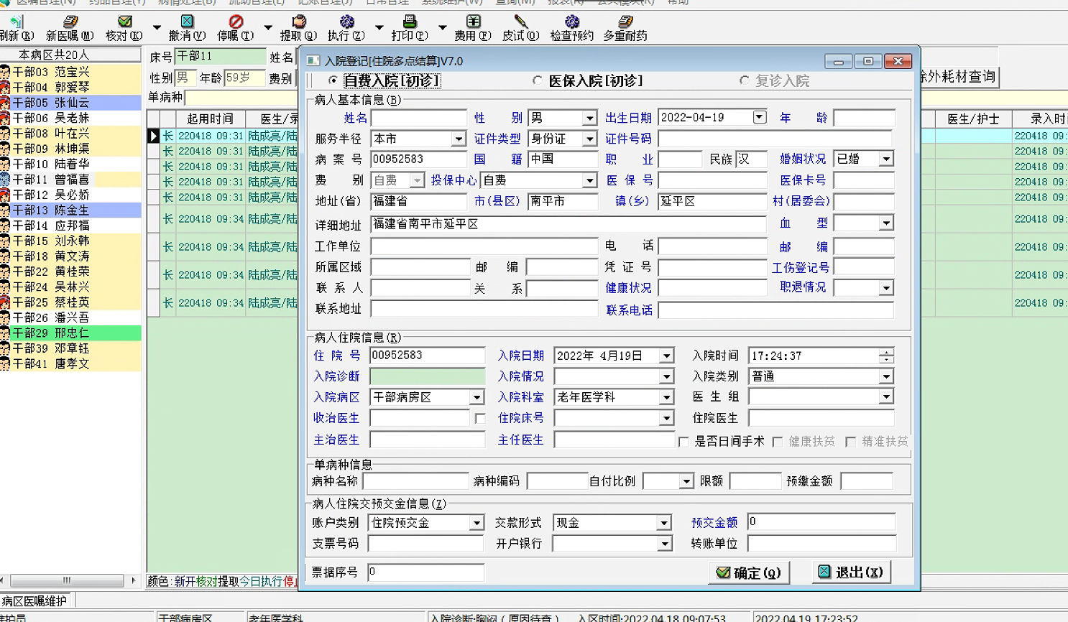Open dropdown arrow next to 打印(P)

(442, 28)
